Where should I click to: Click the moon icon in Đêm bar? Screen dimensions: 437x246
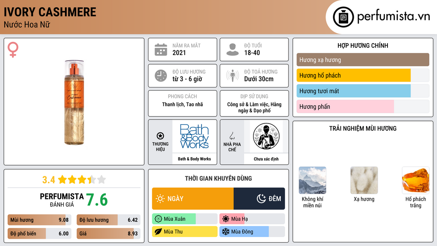tap(261, 199)
